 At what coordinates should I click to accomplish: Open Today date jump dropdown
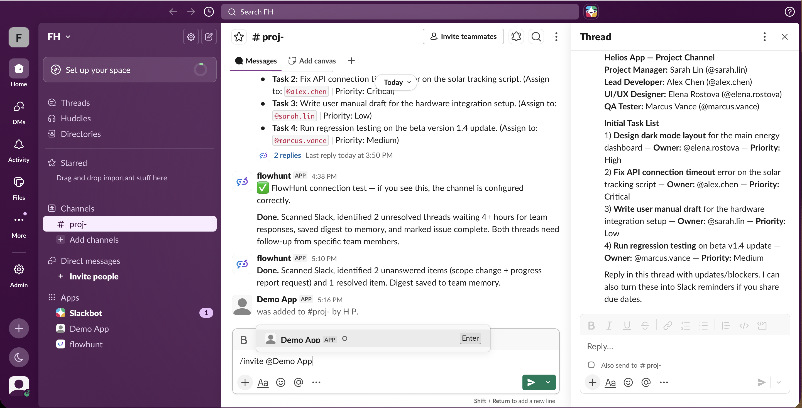pos(397,82)
